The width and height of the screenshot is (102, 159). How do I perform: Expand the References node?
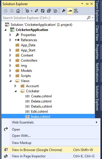tap(10, 40)
